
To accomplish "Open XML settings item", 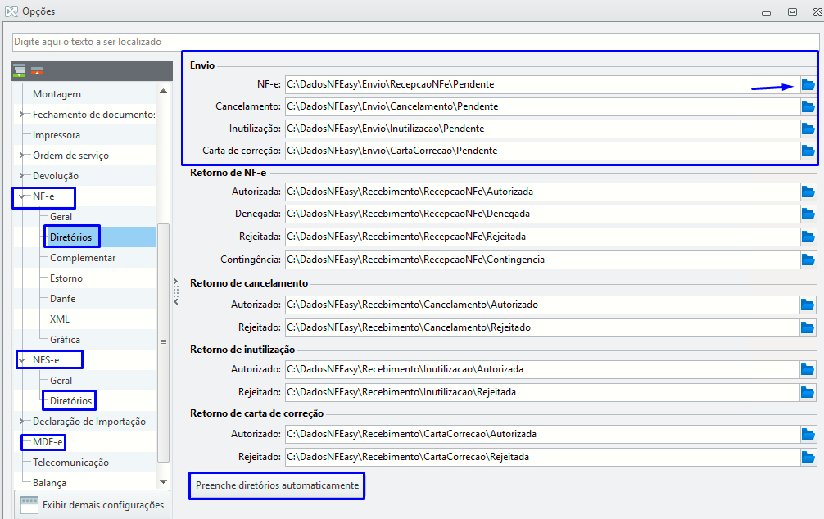I will pyautogui.click(x=59, y=319).
